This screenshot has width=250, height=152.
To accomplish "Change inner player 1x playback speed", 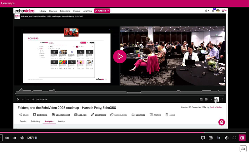I will tap(211, 99).
